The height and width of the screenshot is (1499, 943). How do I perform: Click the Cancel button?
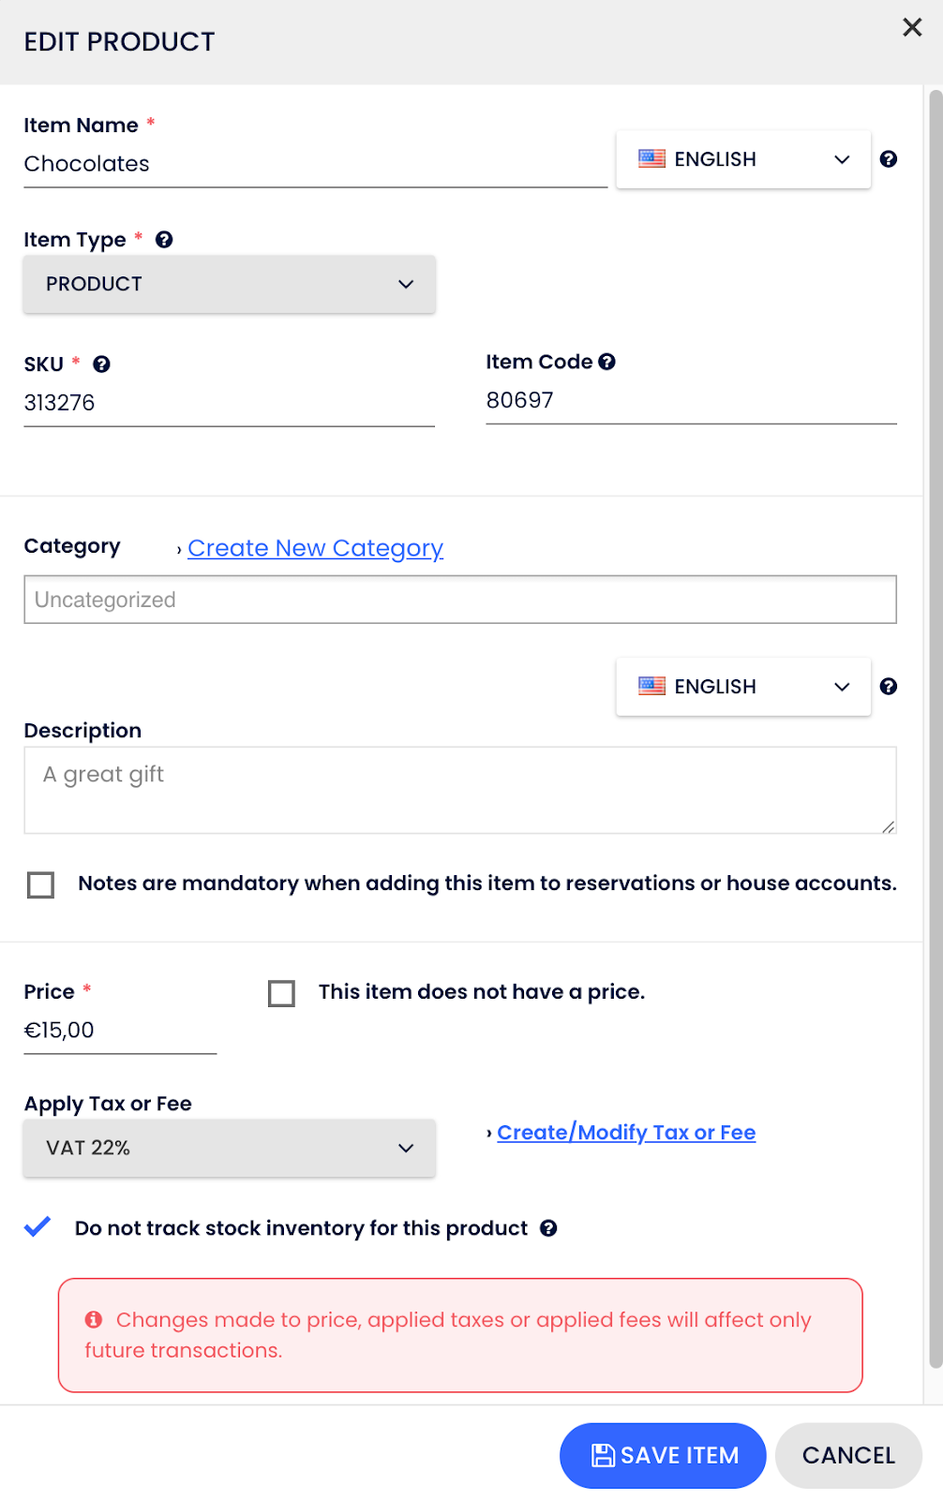[x=848, y=1455]
